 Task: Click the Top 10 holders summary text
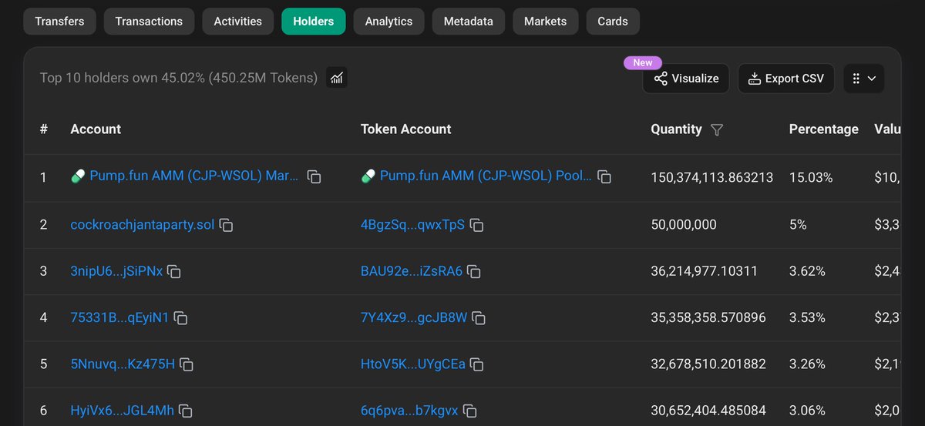point(179,78)
